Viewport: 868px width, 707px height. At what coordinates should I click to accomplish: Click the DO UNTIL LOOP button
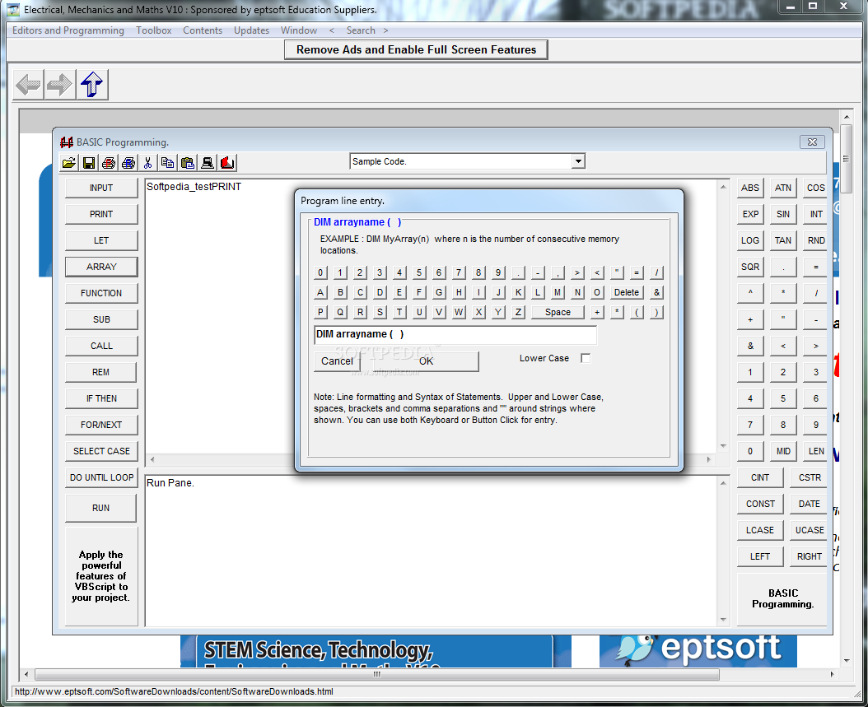(x=101, y=477)
